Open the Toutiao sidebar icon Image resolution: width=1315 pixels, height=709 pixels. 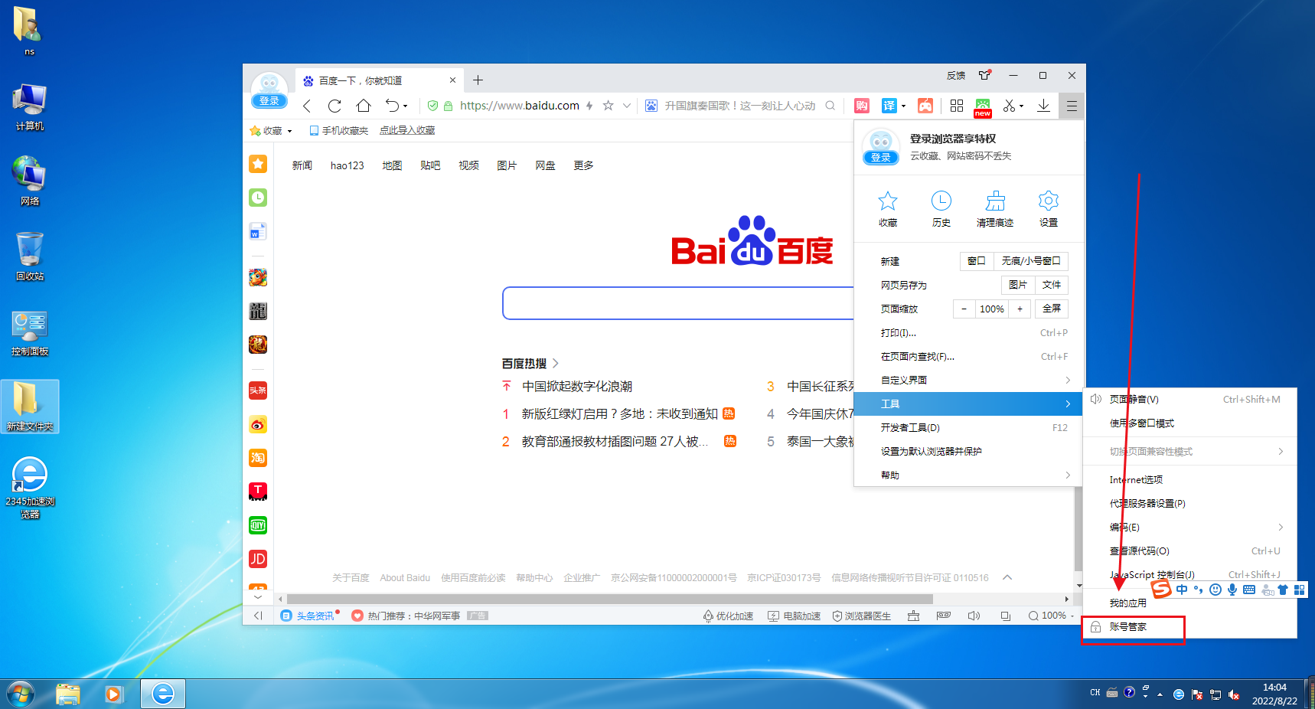[x=258, y=390]
